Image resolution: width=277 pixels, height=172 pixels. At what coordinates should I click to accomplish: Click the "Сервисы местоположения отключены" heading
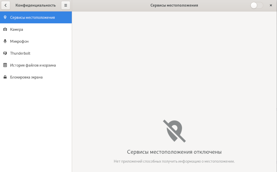pyautogui.click(x=174, y=152)
